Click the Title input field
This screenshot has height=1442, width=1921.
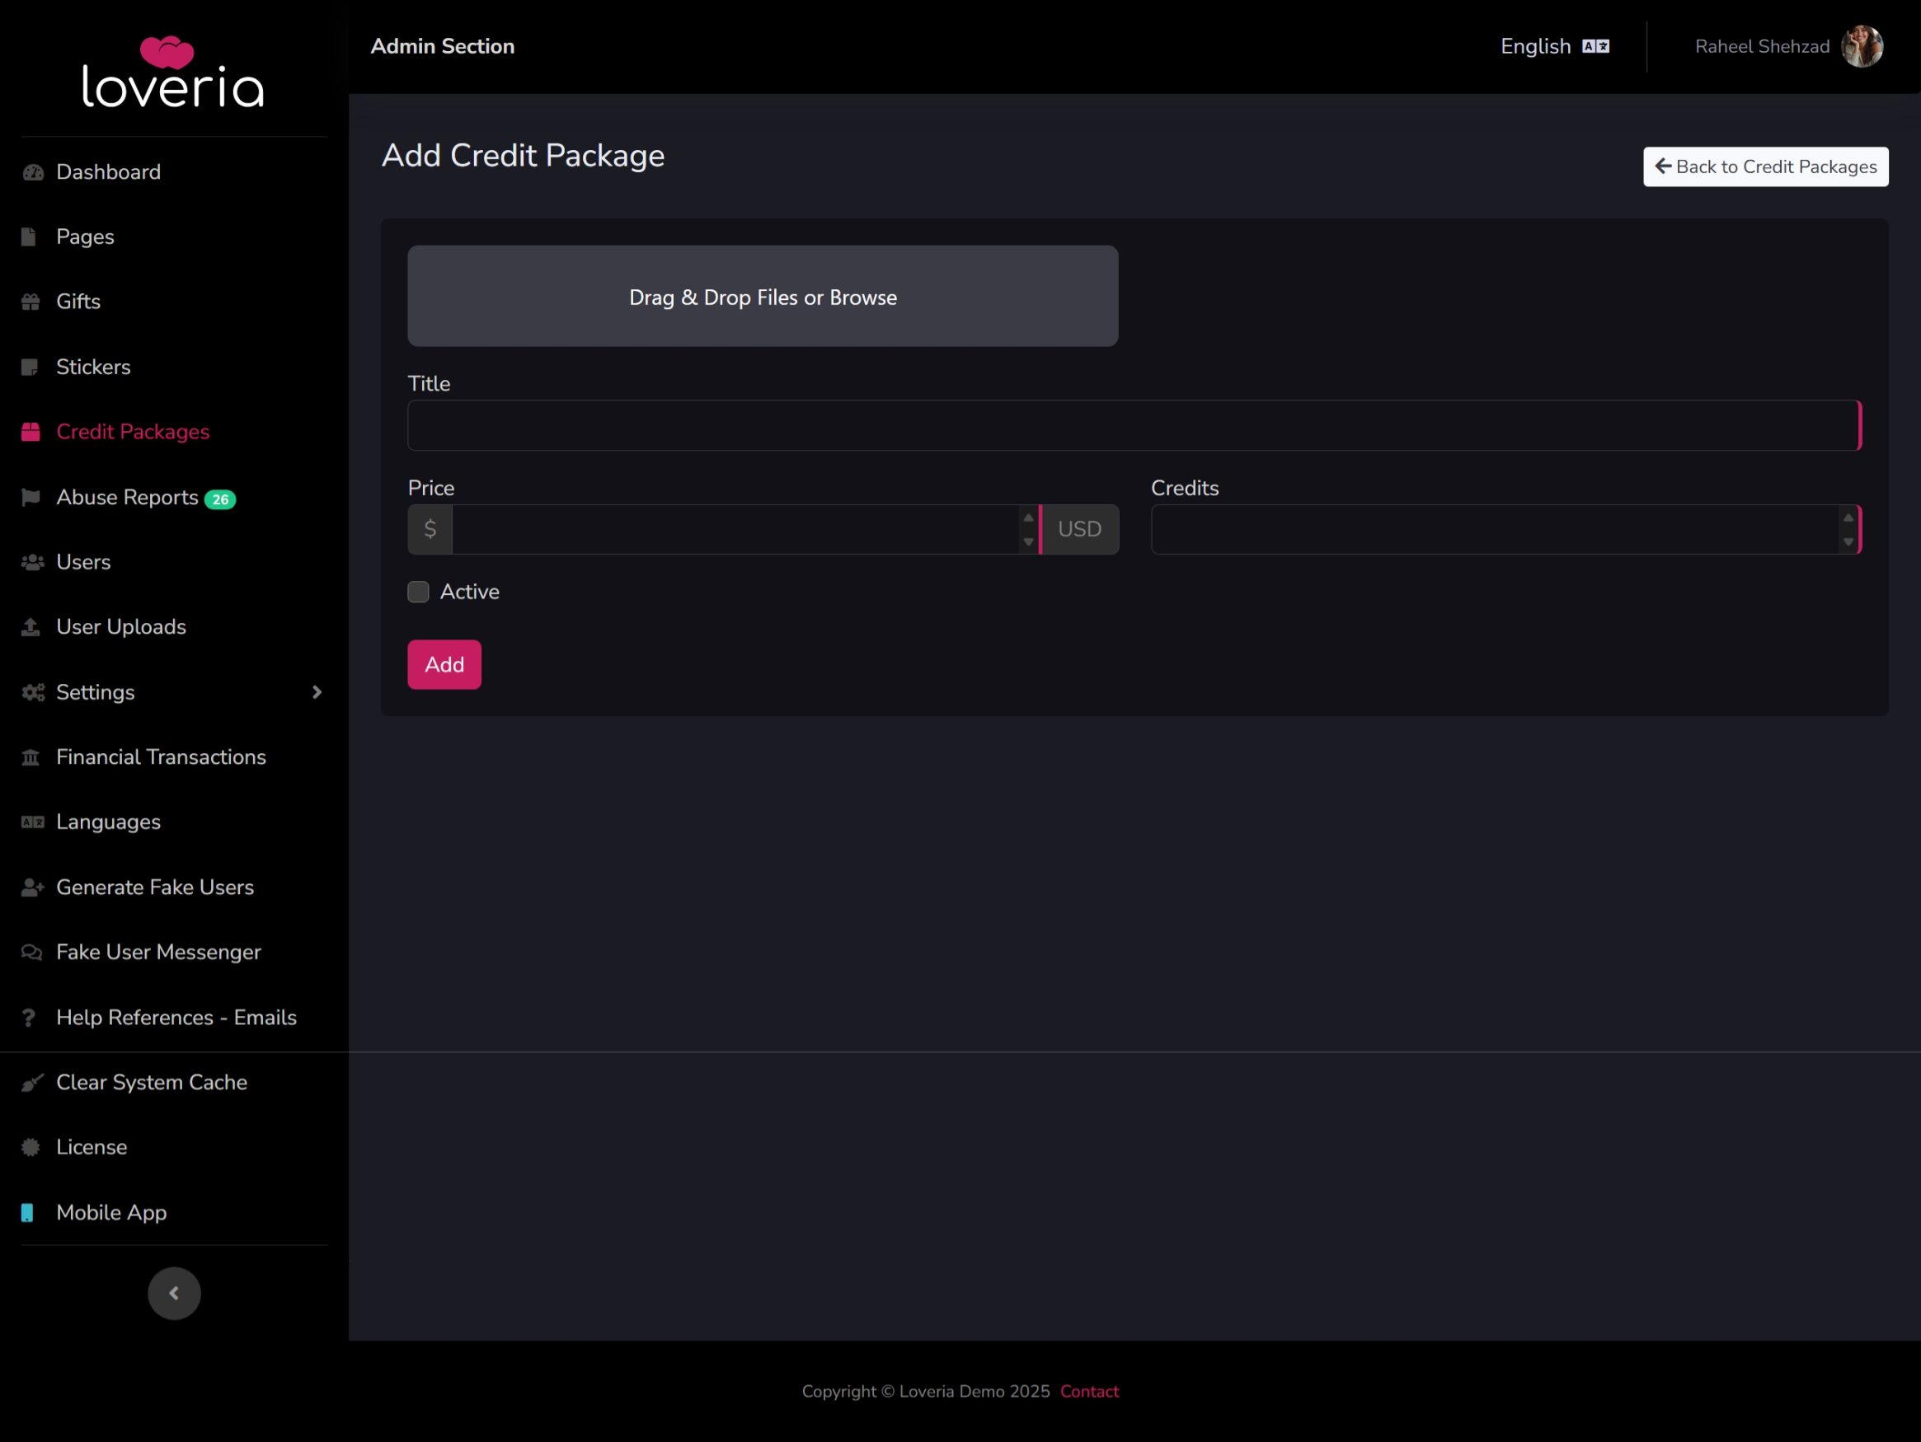(1133, 425)
